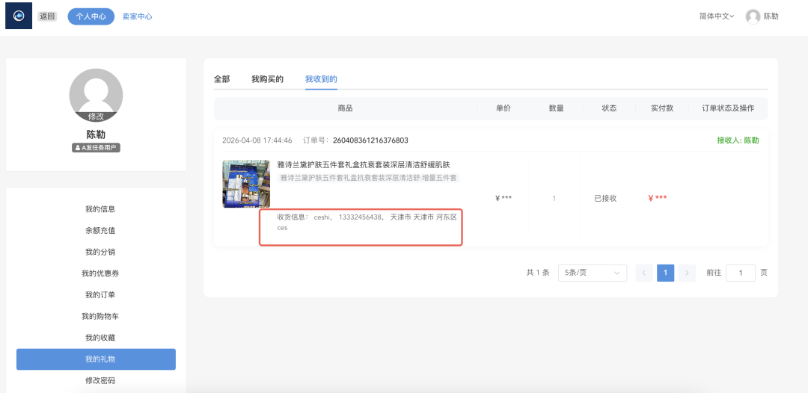Open 我的订单 in sidebar
Image resolution: width=808 pixels, height=393 pixels.
coord(100,294)
